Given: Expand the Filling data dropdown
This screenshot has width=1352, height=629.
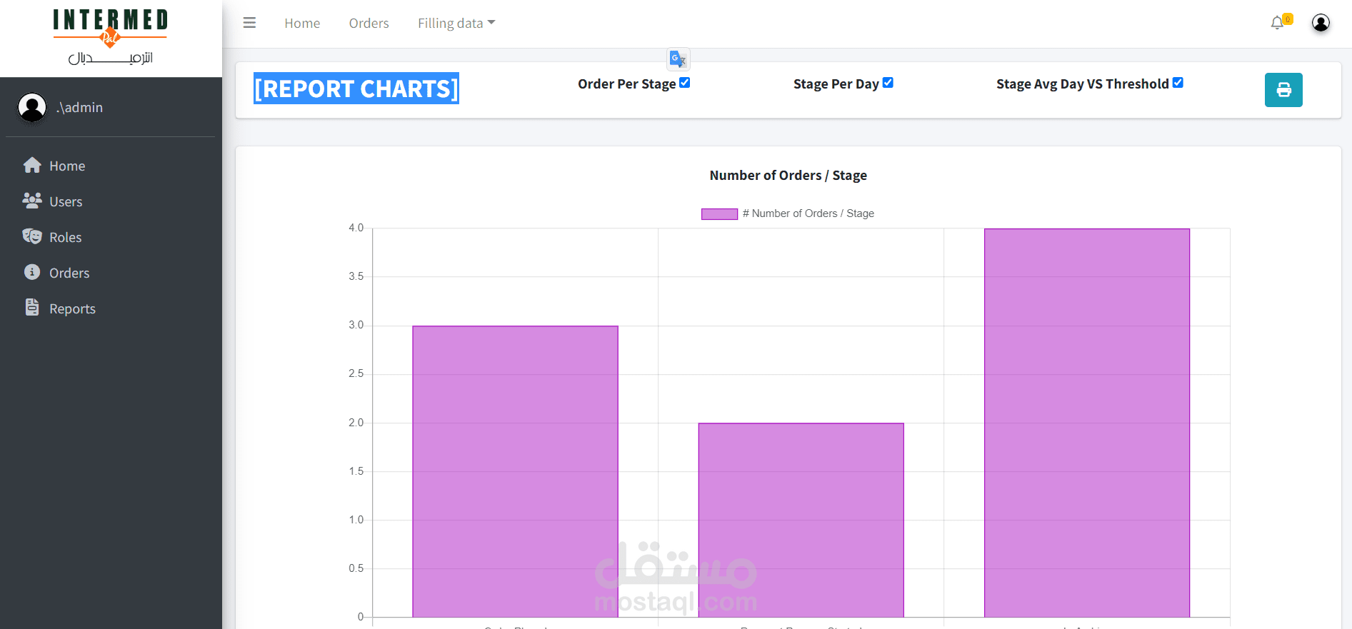Looking at the screenshot, I should (x=456, y=24).
